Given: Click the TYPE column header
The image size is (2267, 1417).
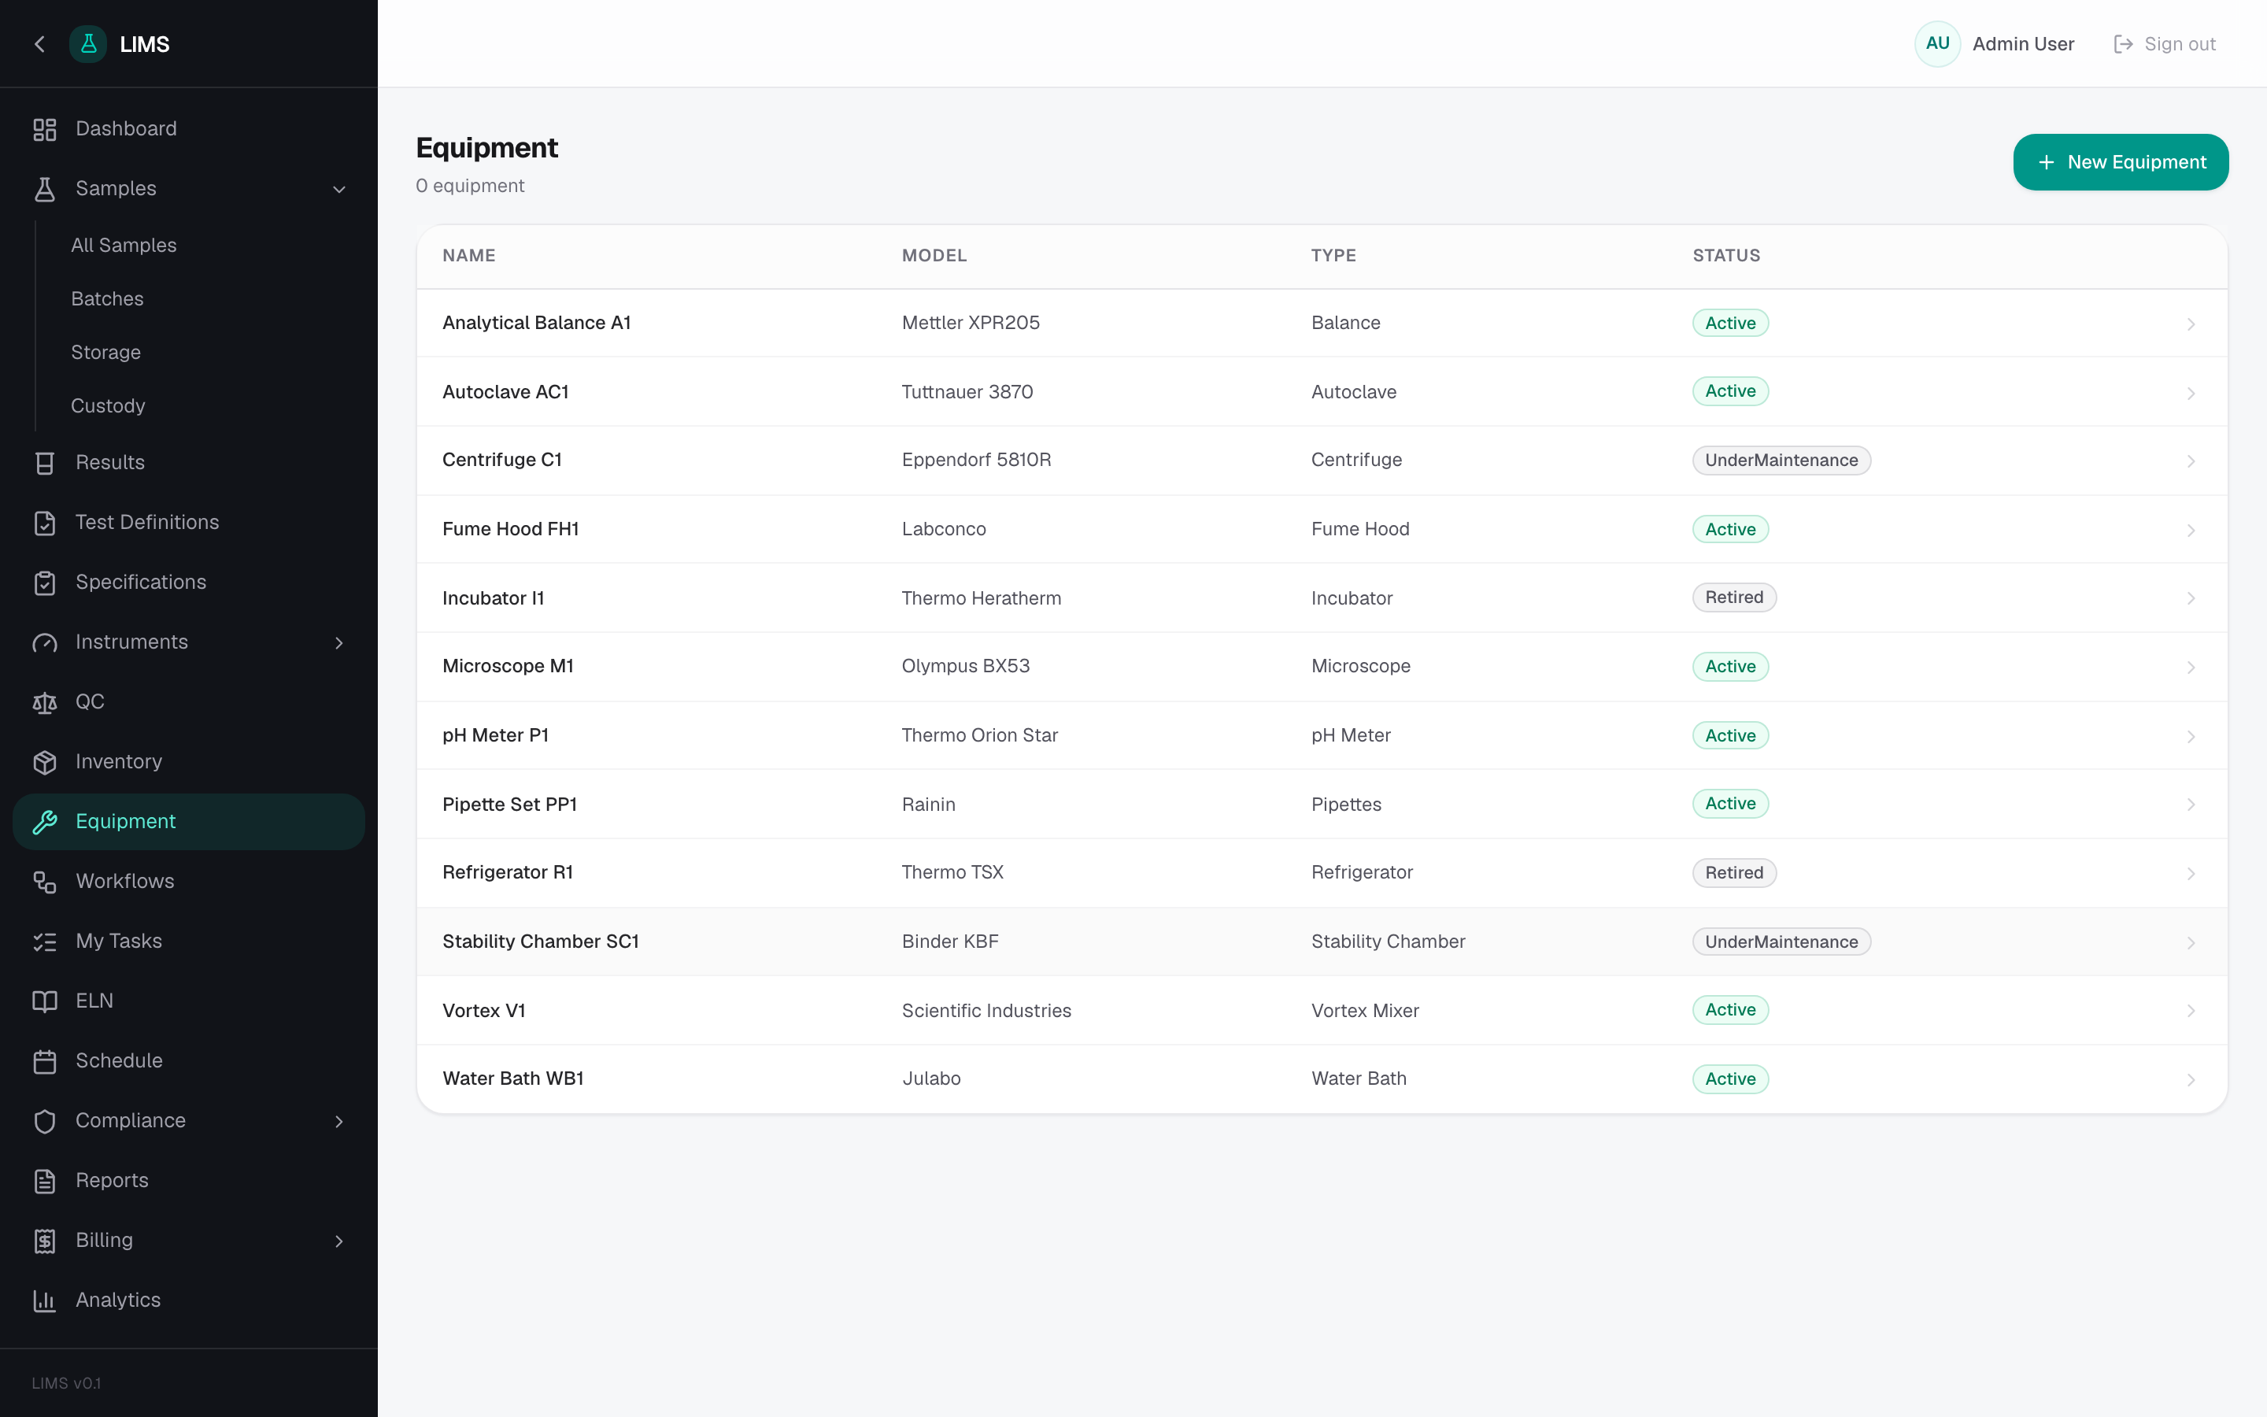Looking at the screenshot, I should coord(1333,256).
